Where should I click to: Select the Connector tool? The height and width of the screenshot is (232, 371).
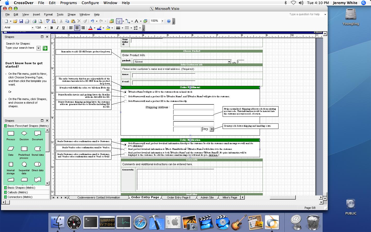coord(128,21)
